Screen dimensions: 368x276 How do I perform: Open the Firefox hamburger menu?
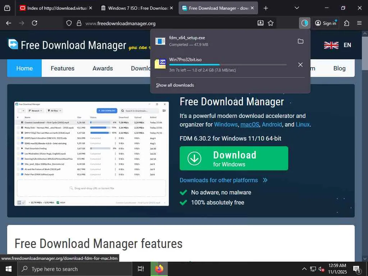coord(359,23)
